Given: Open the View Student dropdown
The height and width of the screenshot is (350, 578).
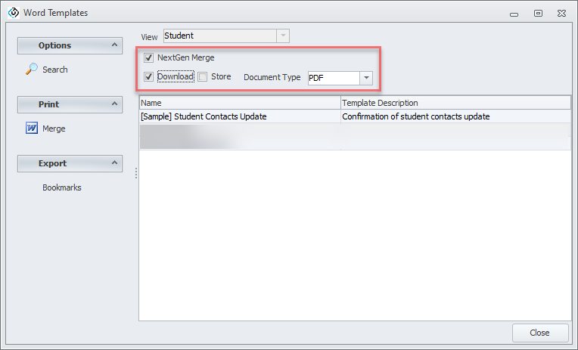Looking at the screenshot, I should [x=283, y=36].
